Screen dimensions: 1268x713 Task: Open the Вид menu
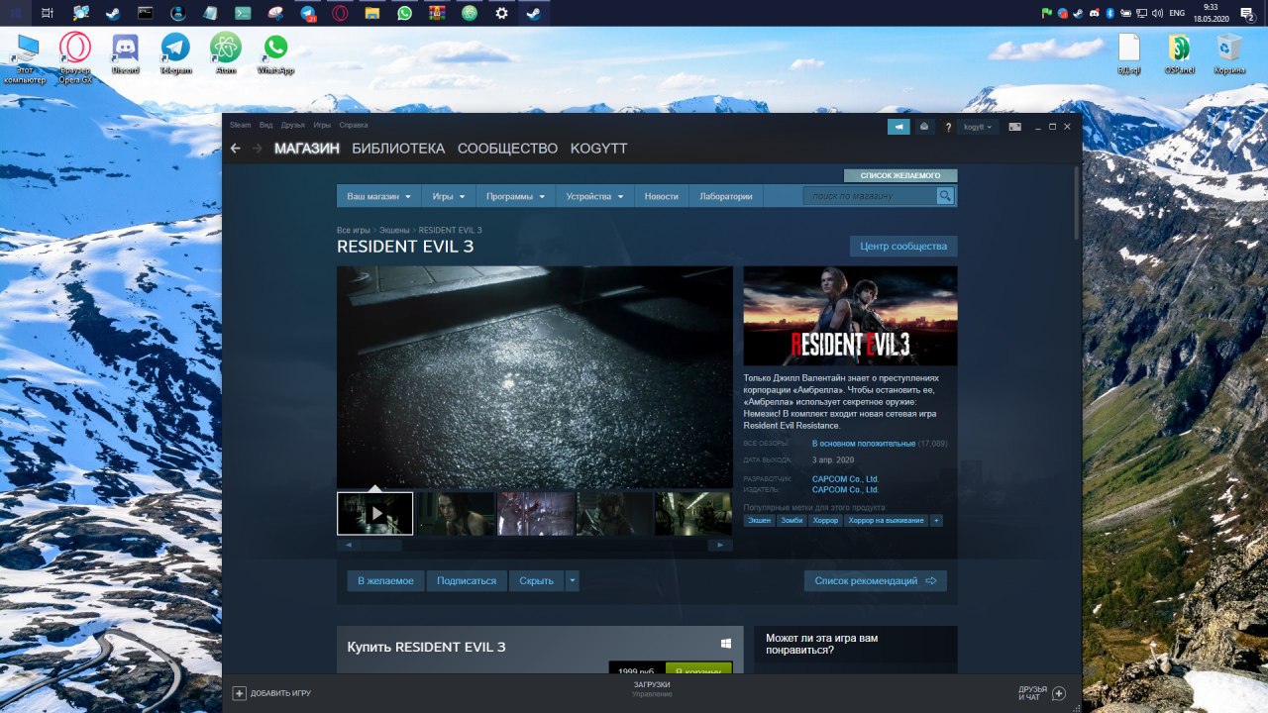[x=265, y=125]
